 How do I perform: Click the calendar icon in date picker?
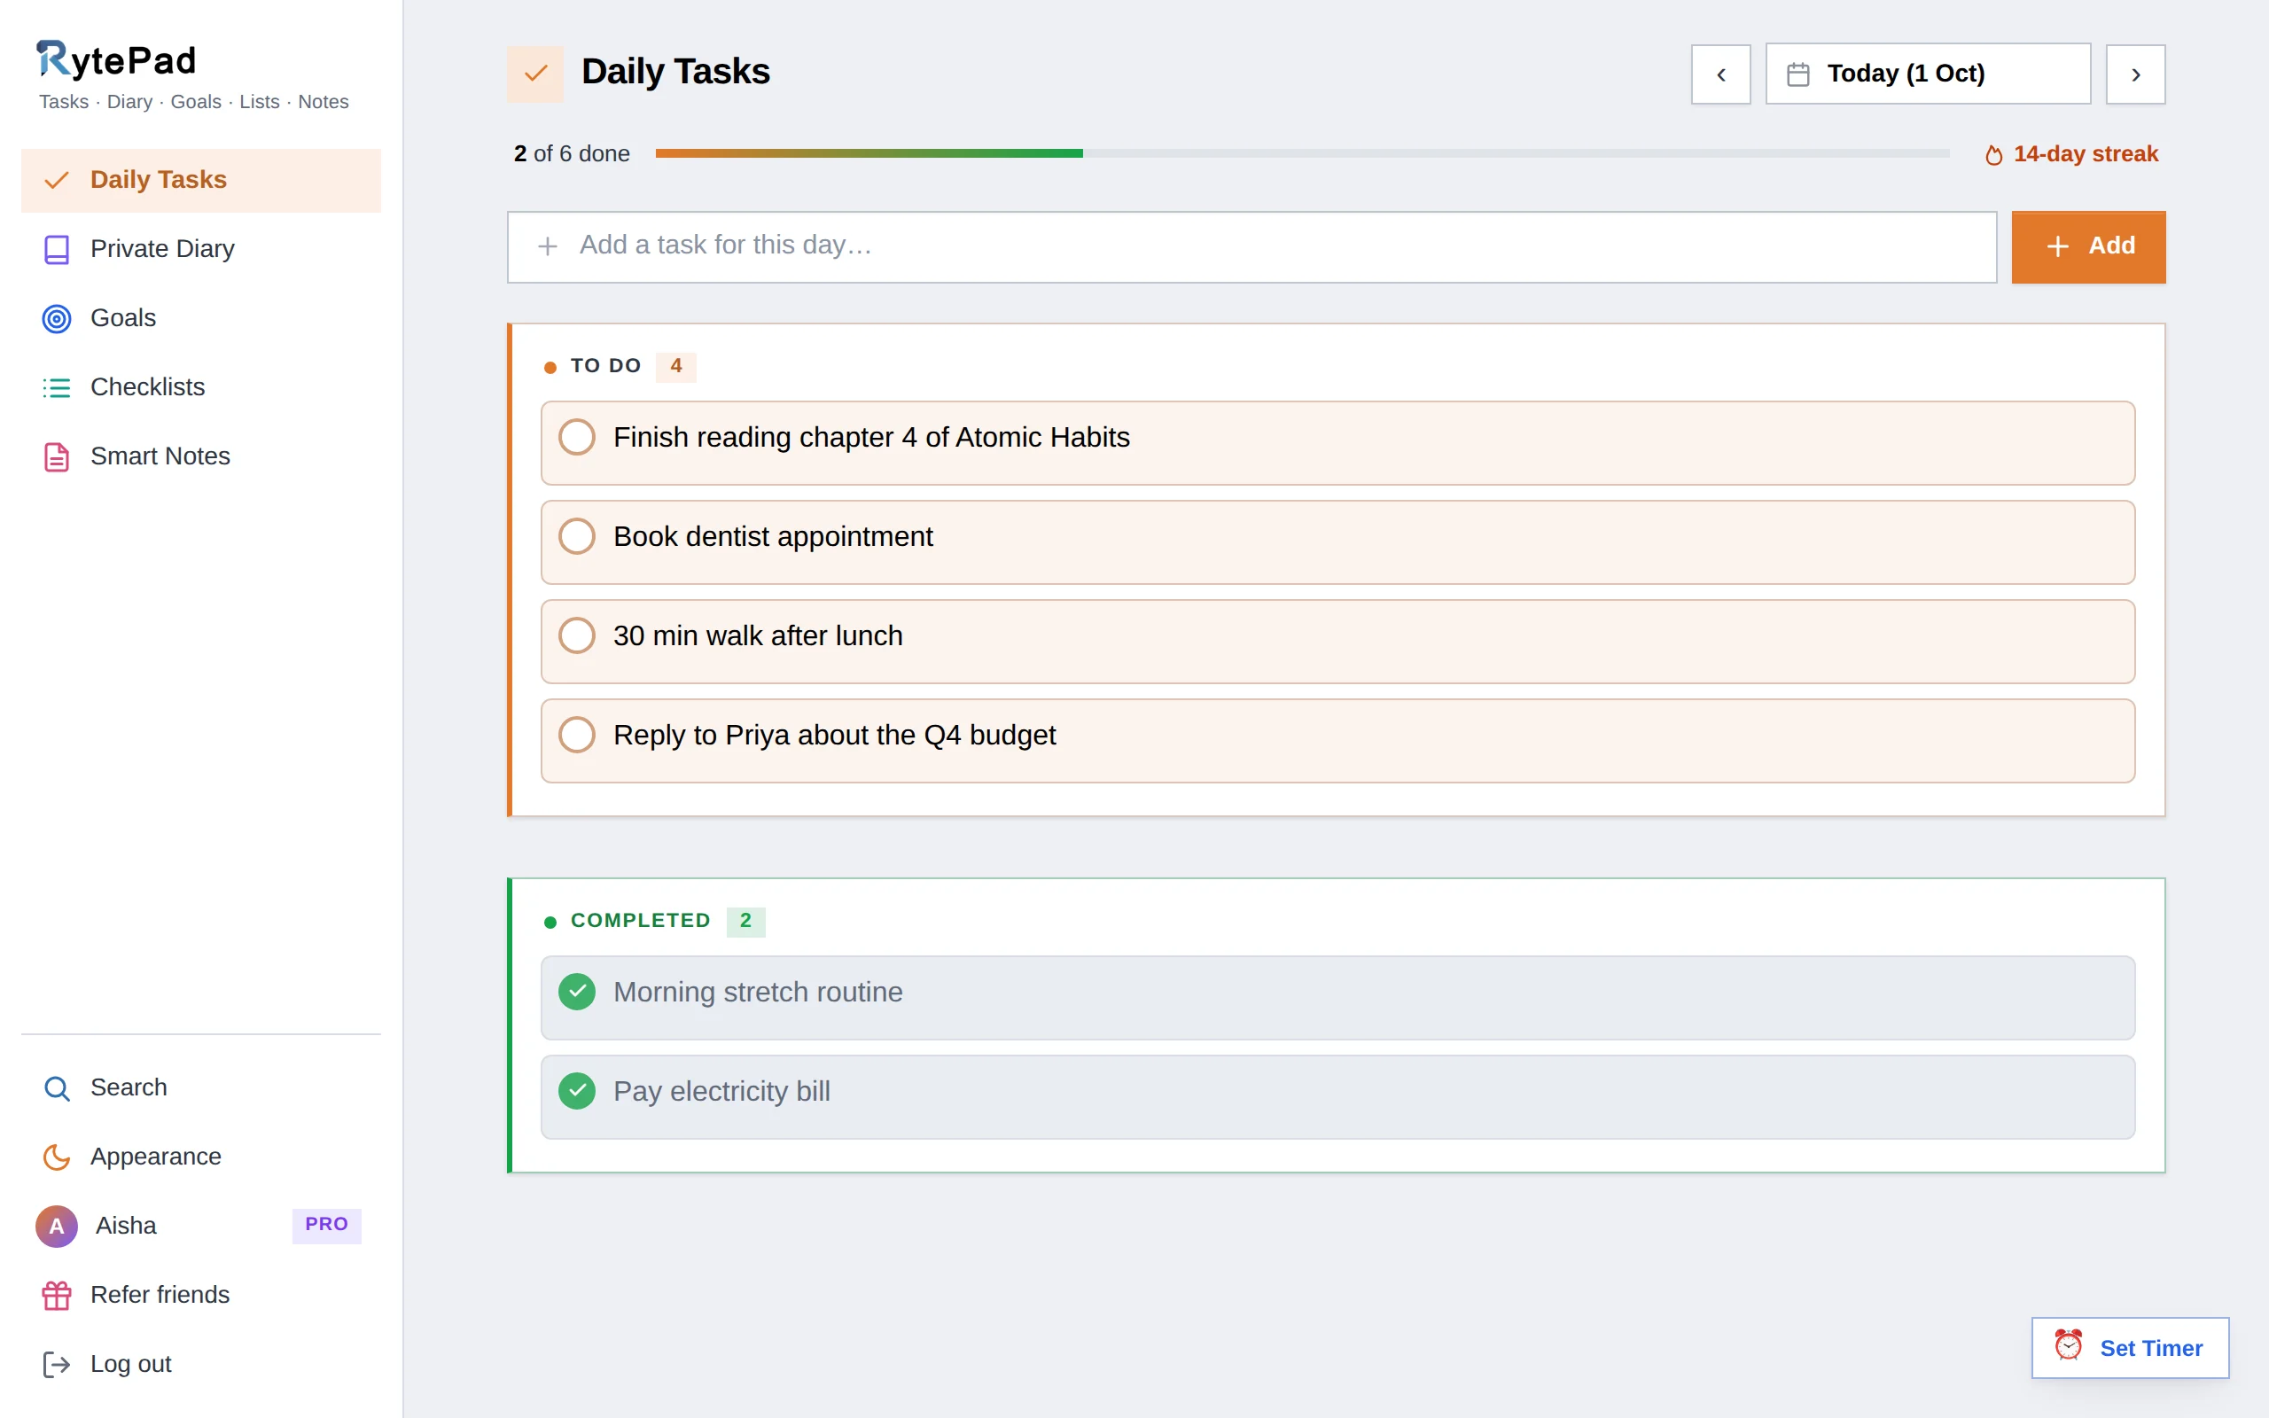pos(1797,74)
